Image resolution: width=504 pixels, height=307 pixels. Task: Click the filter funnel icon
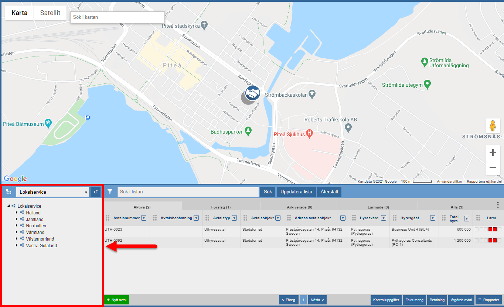tap(110, 192)
